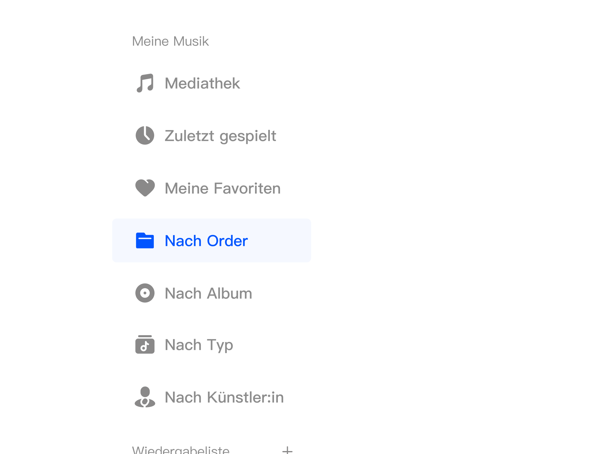Click the Mediathek music note icon
The image size is (600, 454).
pyautogui.click(x=145, y=83)
